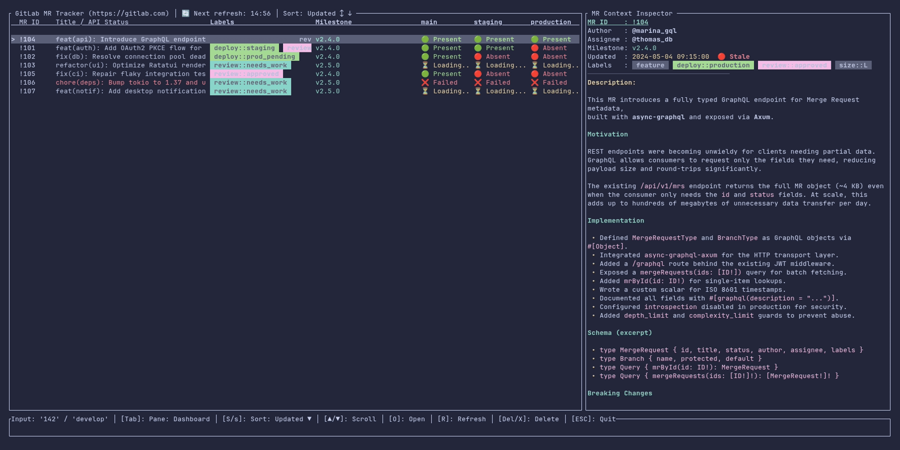
Task: Click the Schema (excerpt) heading
Action: click(619, 333)
